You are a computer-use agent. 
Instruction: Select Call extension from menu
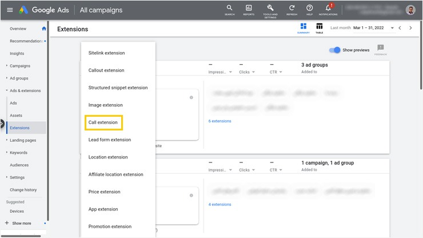pos(103,122)
